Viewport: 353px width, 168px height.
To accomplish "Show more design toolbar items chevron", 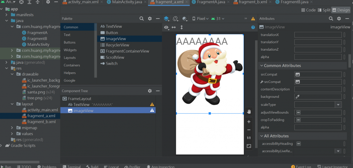I will pyautogui.click(x=246, y=19).
